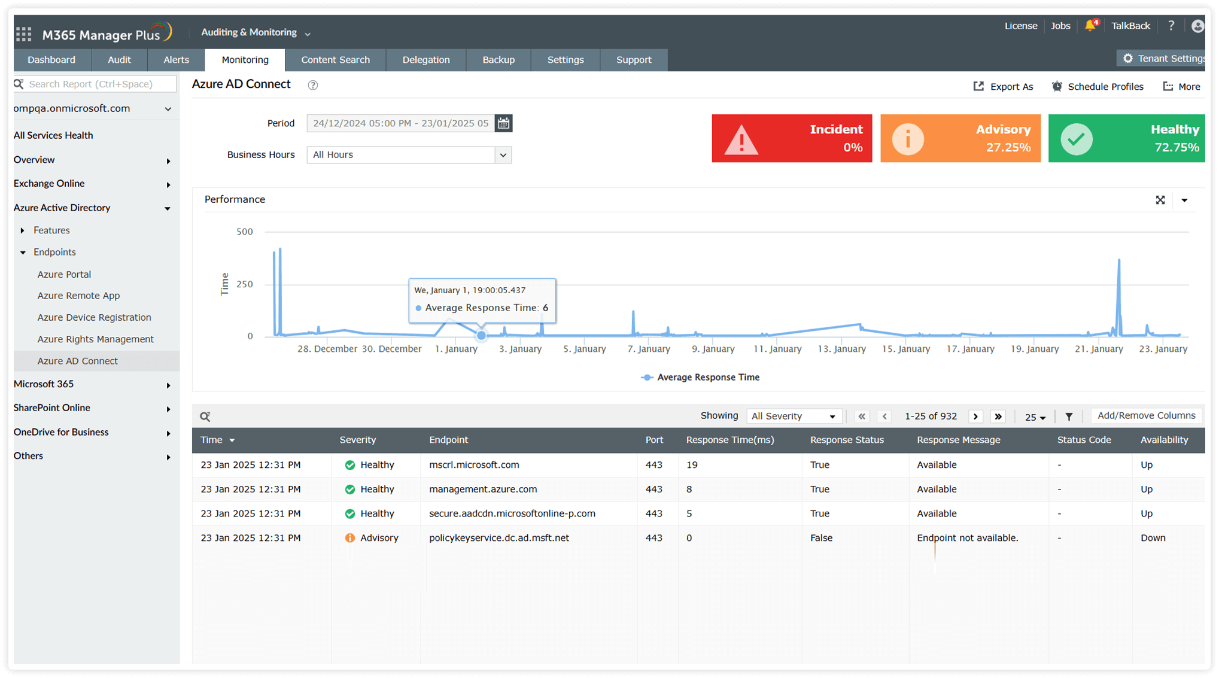
Task: Go to the next page of results
Action: tap(975, 416)
